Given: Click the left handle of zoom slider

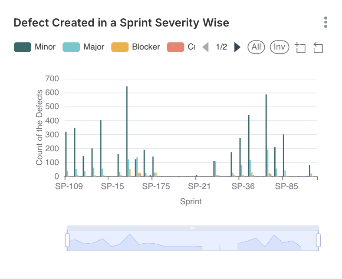Looking at the screenshot, I should (x=67, y=240).
